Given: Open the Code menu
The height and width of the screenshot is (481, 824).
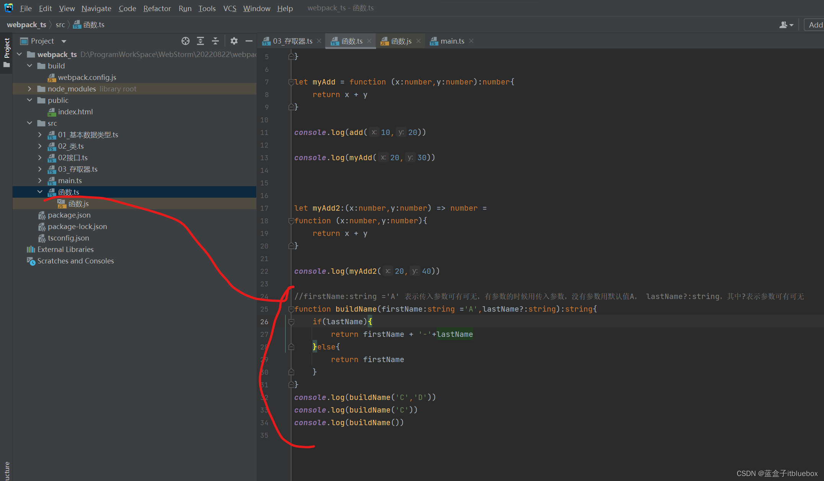Looking at the screenshot, I should [127, 8].
